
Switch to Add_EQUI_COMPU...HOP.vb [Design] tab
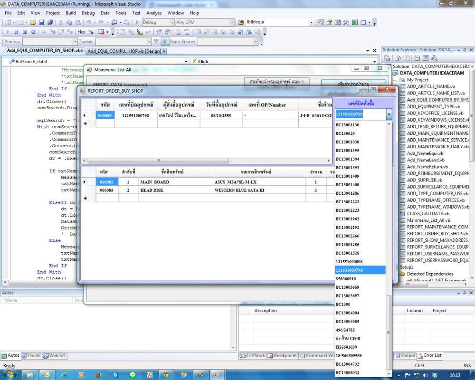(126, 51)
